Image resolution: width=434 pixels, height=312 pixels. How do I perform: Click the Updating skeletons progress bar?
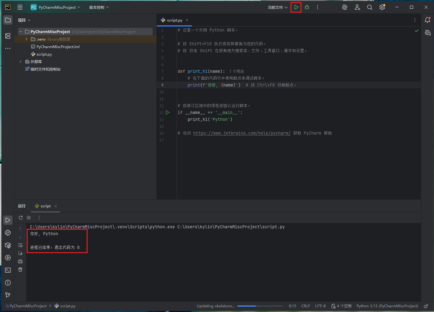[x=260, y=306]
